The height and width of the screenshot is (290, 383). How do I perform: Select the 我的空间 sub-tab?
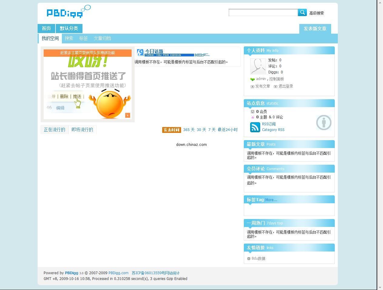(50, 39)
